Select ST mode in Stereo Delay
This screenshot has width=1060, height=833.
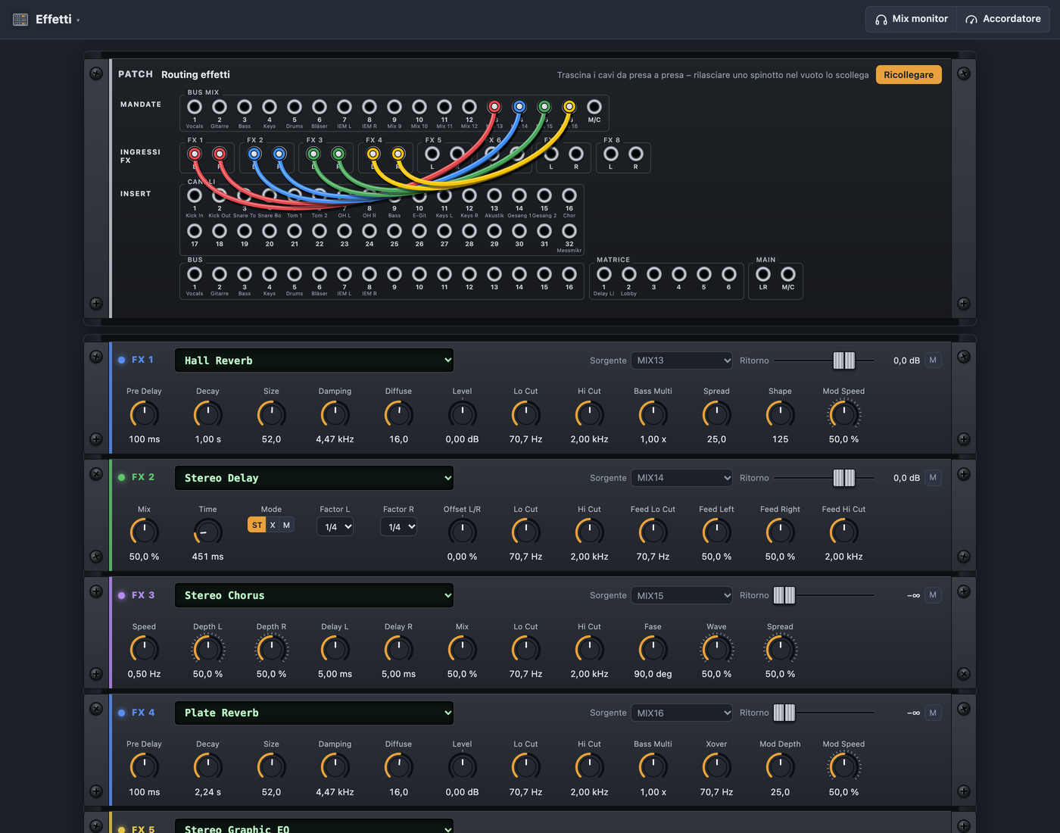257,525
